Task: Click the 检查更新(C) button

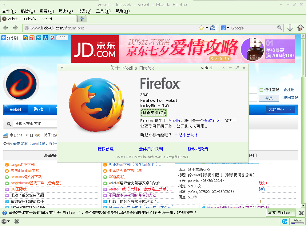Action: [x=153, y=113]
